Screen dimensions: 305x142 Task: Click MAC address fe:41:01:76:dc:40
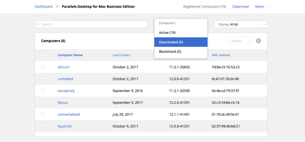coord(225,79)
